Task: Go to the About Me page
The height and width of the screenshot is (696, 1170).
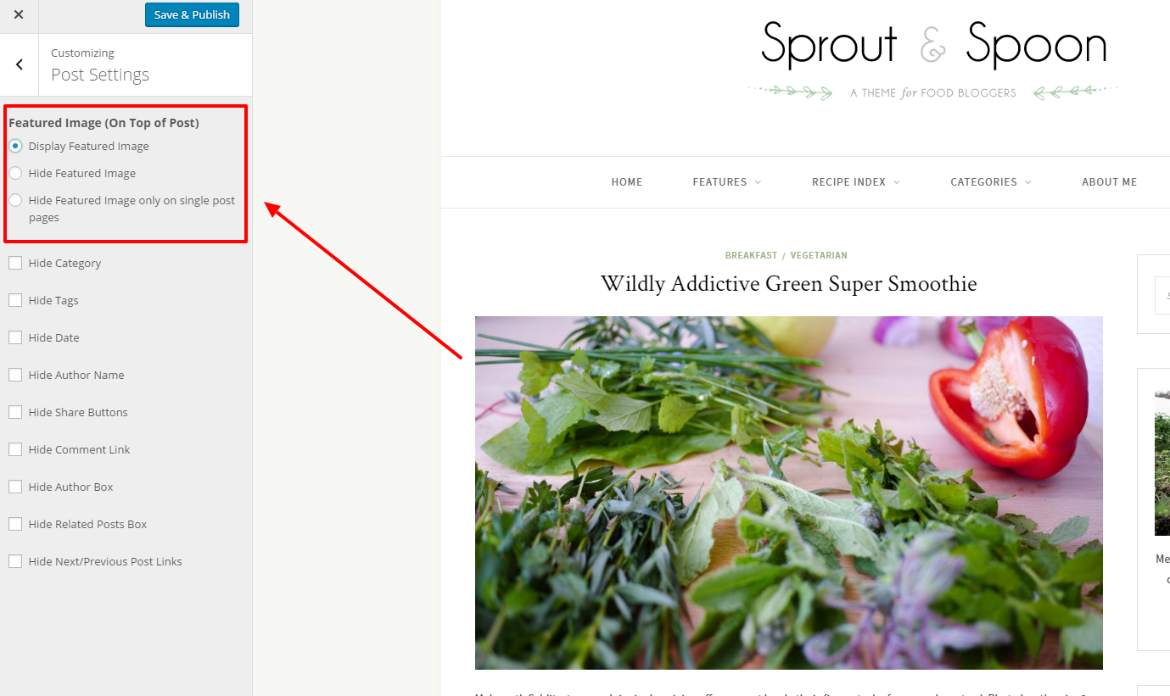Action: tap(1109, 182)
